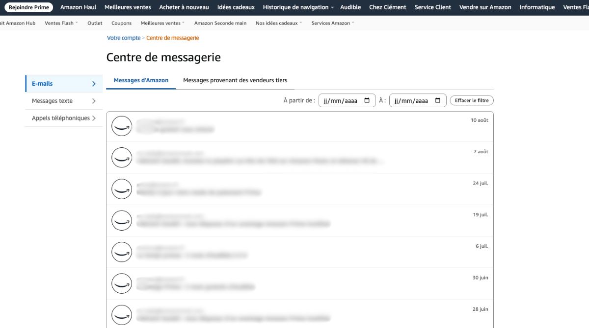The image size is (589, 328).
Task: Click the Centre de messagerie breadcrumb
Action: 173,38
